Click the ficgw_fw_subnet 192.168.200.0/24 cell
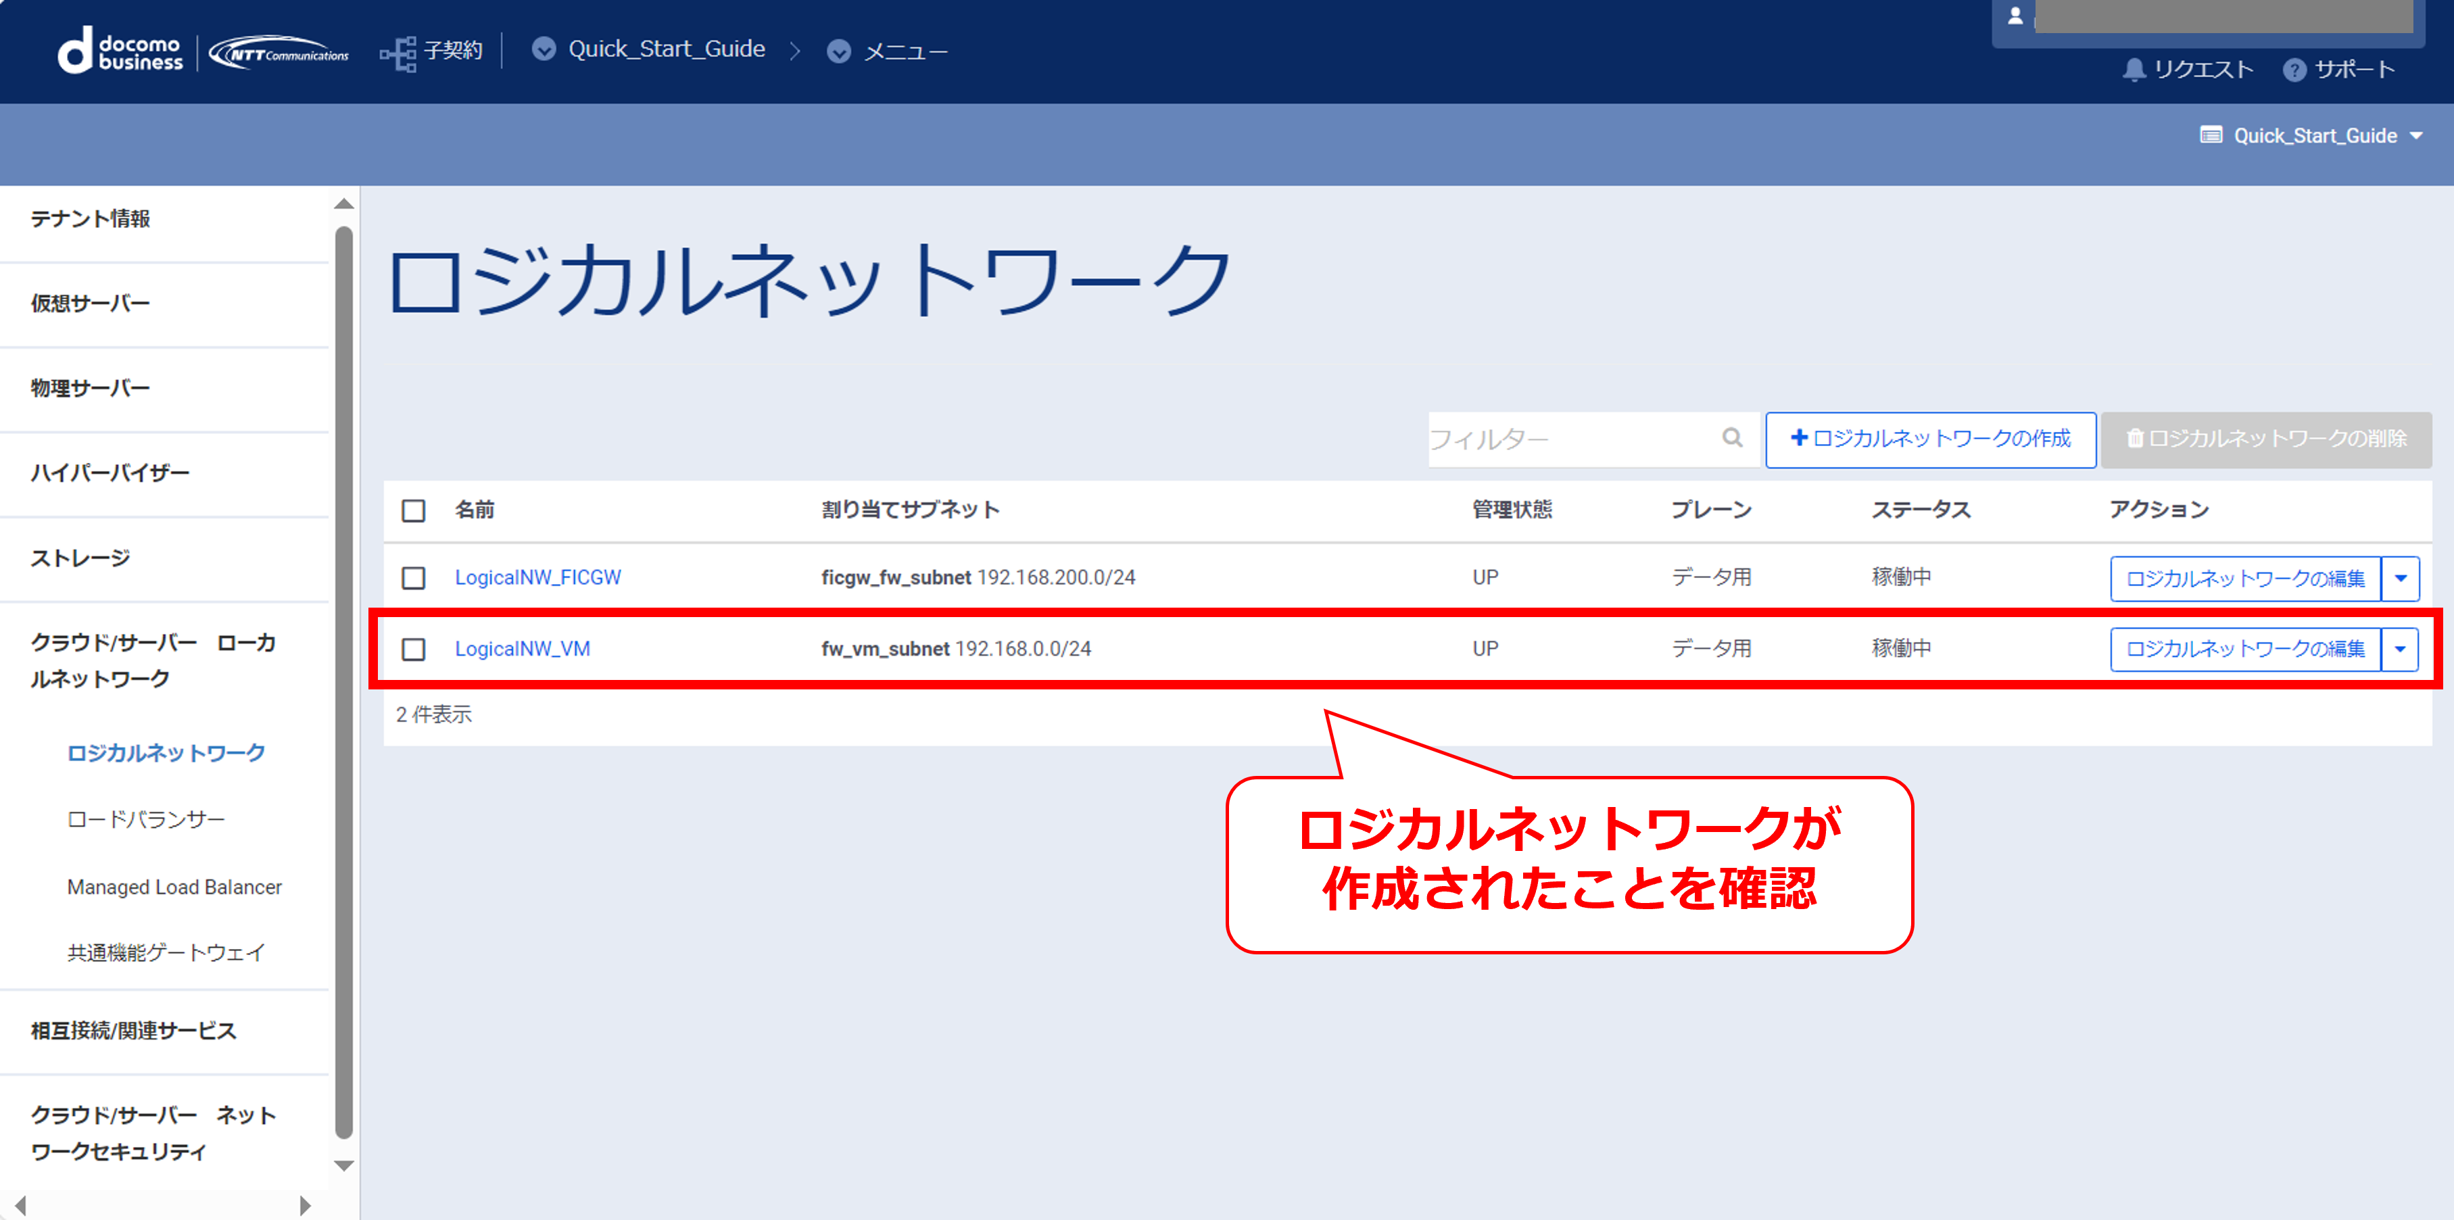 point(978,577)
